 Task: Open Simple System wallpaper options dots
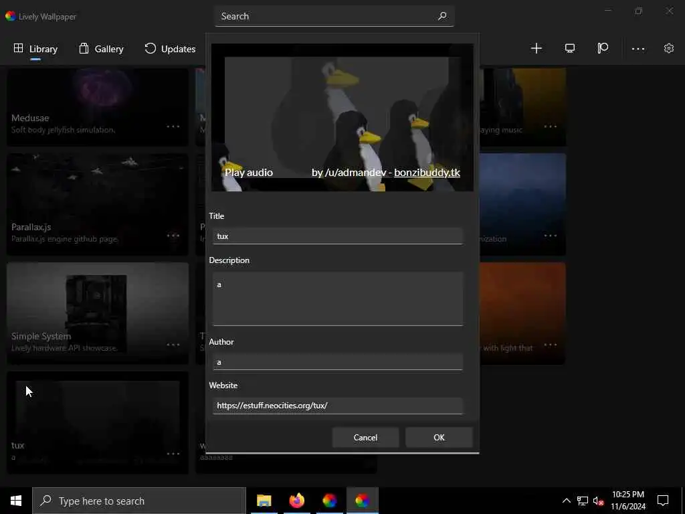pyautogui.click(x=173, y=345)
